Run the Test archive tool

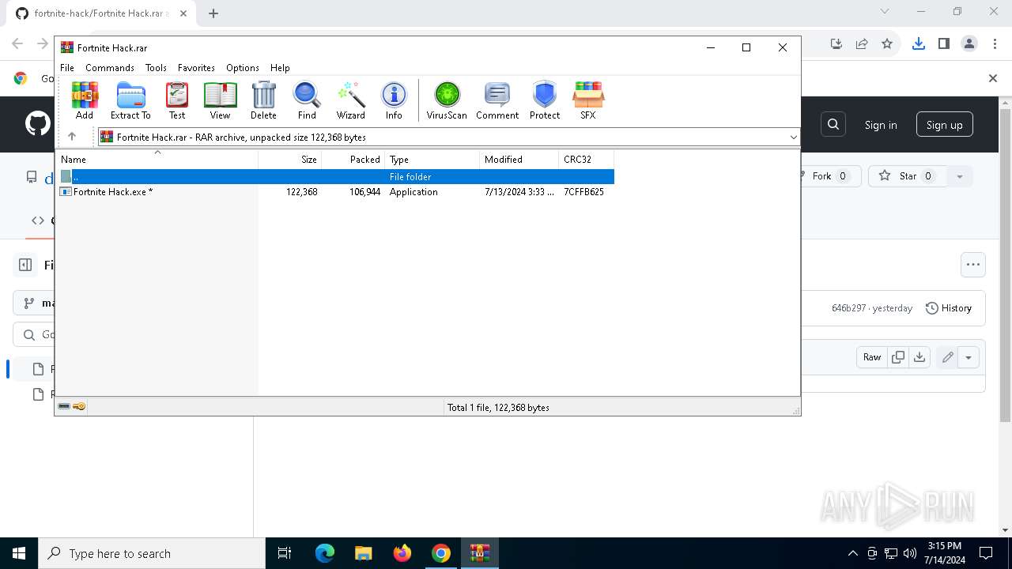click(x=177, y=100)
